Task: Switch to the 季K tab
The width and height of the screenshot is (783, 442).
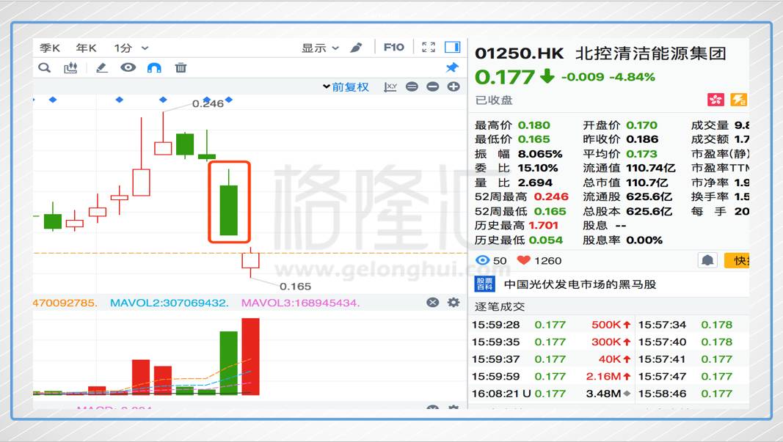Action: tap(50, 48)
